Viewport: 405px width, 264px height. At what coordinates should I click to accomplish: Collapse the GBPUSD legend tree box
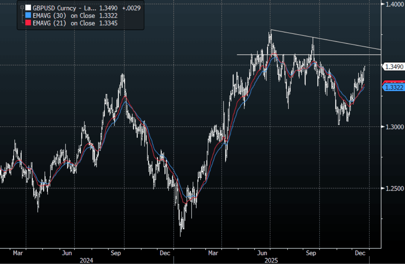[x=22, y=8]
